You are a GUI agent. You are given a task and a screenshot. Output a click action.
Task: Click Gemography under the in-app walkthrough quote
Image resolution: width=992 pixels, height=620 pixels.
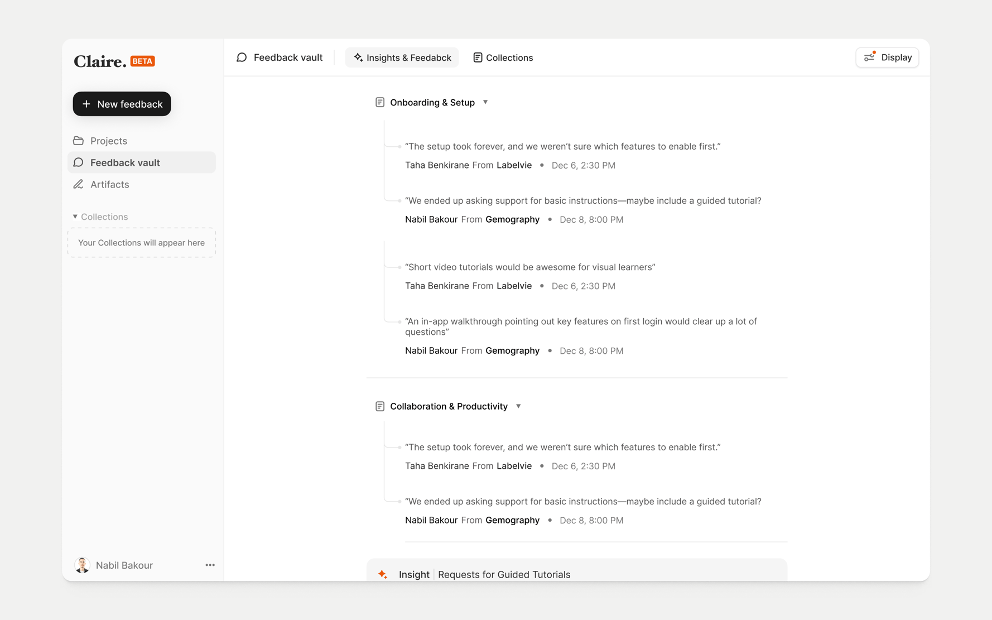pos(512,350)
